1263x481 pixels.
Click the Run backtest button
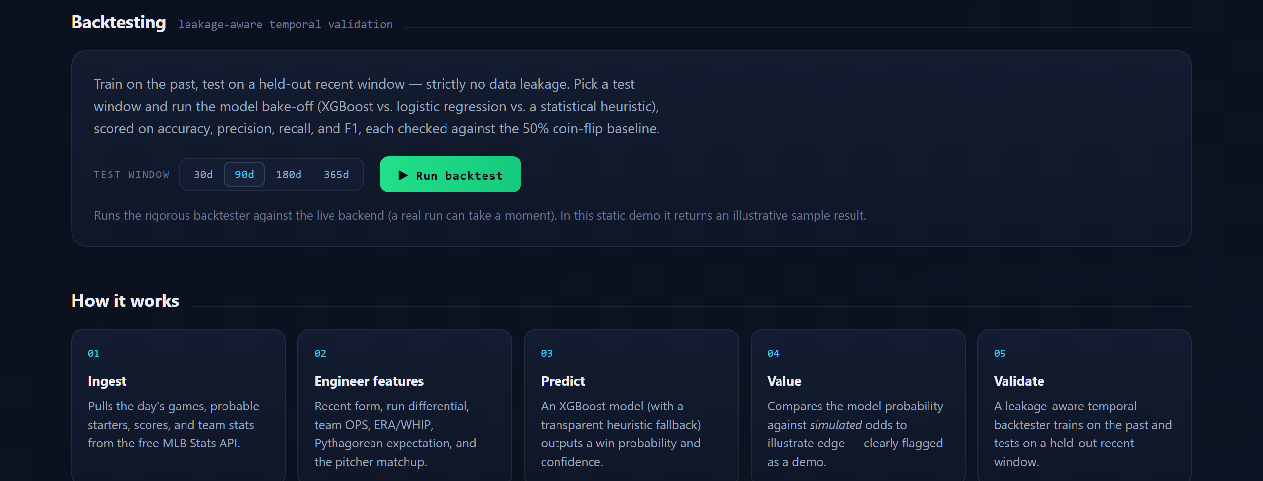[x=450, y=175]
